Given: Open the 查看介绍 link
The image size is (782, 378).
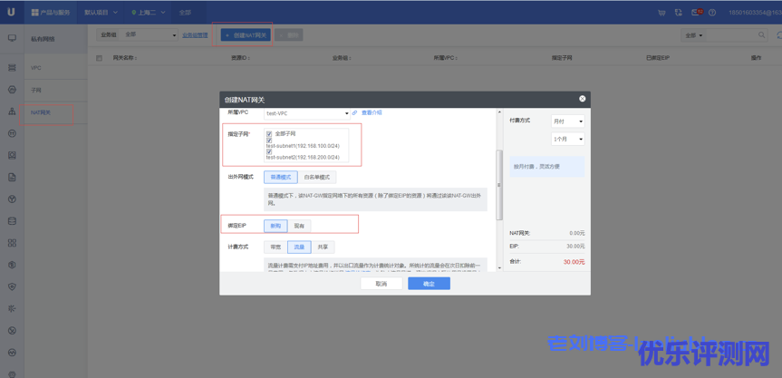Looking at the screenshot, I should (x=372, y=112).
